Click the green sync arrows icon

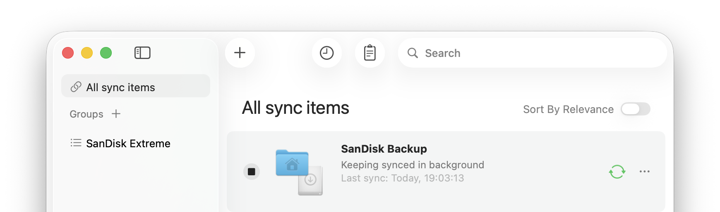[x=617, y=172]
